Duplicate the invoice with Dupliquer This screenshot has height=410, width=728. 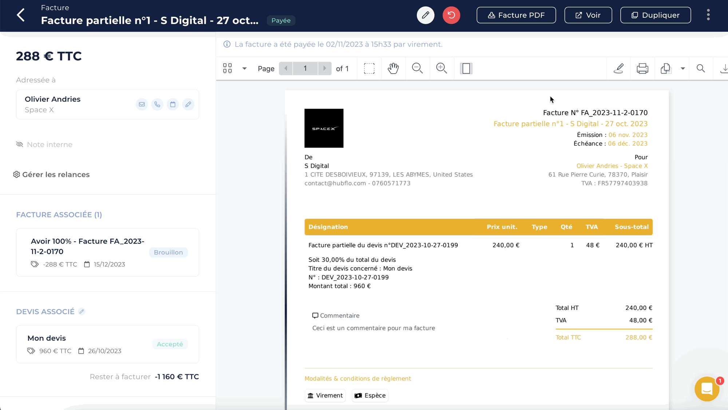pyautogui.click(x=656, y=15)
